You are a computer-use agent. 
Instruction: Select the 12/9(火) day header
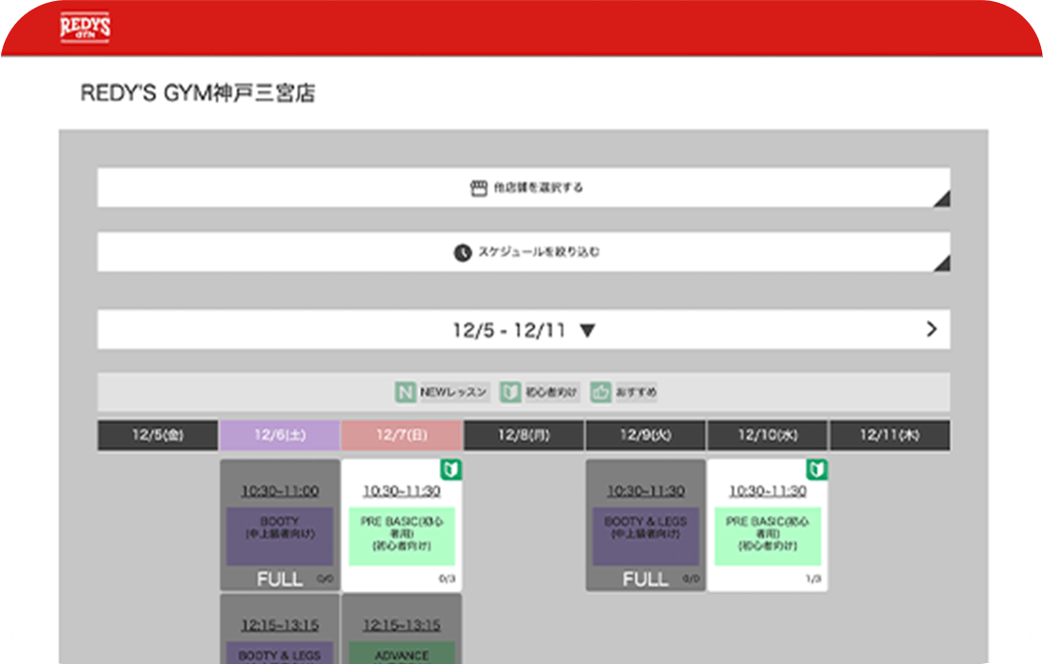click(x=646, y=435)
